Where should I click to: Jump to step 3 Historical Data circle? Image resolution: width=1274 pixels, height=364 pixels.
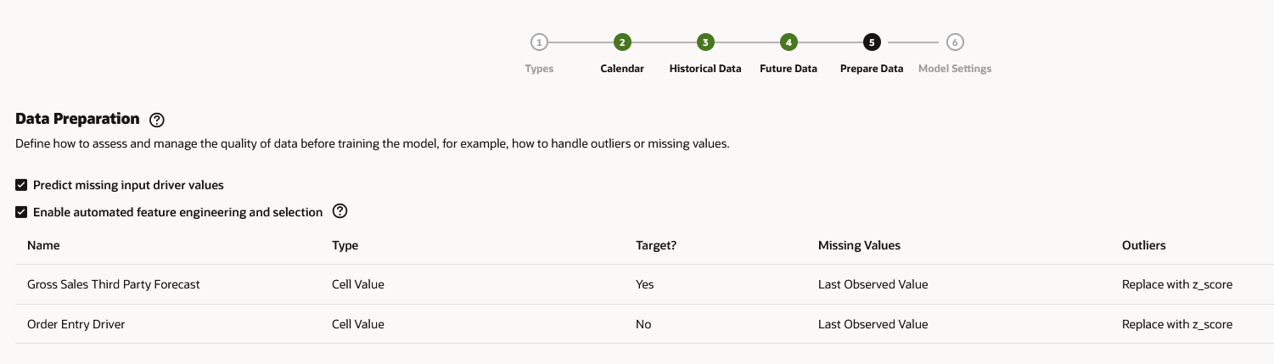[705, 42]
